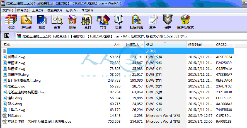Open the 工具(S) menu
Viewport: 247px width, 128px height.
(x=37, y=10)
